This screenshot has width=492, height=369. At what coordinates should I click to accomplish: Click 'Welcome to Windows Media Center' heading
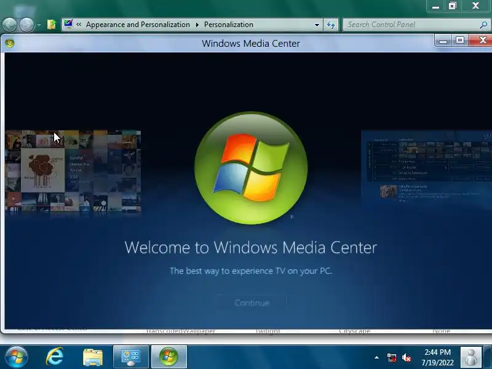tap(251, 248)
